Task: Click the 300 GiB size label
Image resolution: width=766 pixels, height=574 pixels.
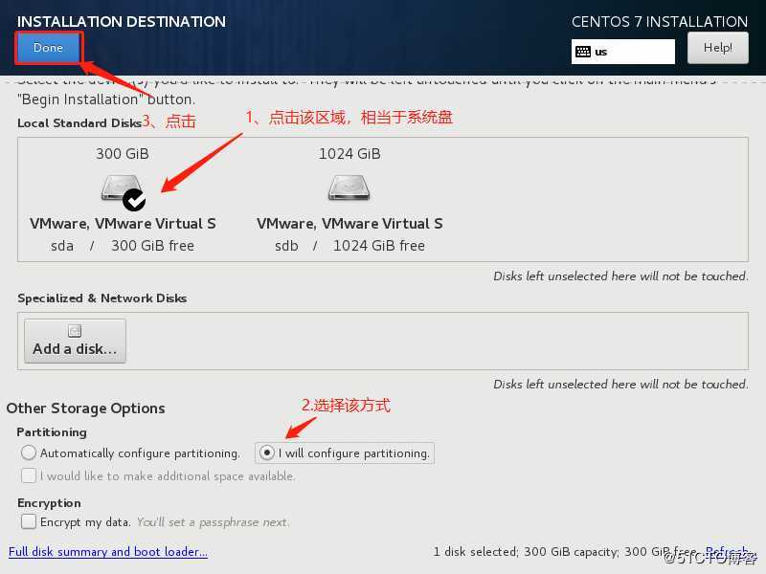Action: pyautogui.click(x=123, y=154)
